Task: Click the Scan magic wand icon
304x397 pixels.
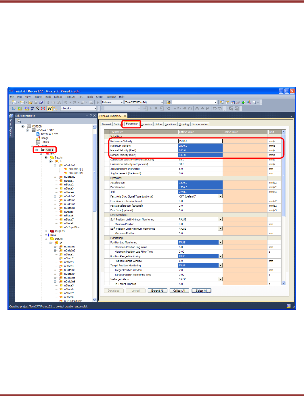Action: point(37,109)
